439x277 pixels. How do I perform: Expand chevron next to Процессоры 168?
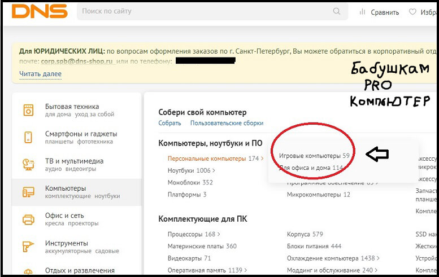219,234
